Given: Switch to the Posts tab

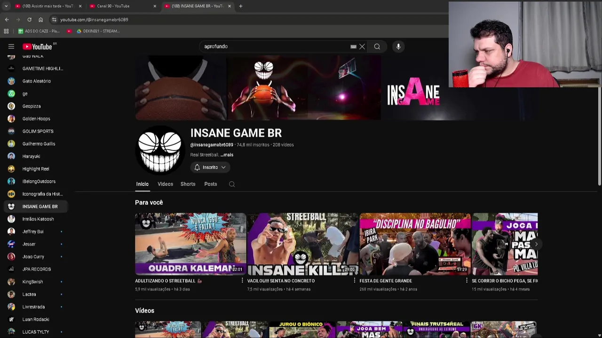Looking at the screenshot, I should pos(211,184).
